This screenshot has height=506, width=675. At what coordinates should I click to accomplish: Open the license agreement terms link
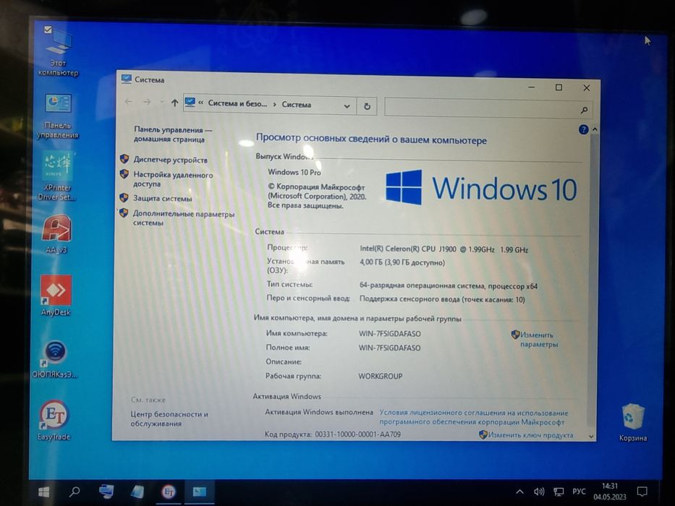[x=473, y=417]
